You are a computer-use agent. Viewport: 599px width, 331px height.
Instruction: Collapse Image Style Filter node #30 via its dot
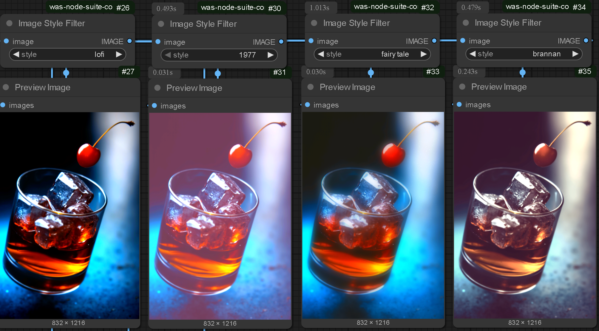coord(161,24)
